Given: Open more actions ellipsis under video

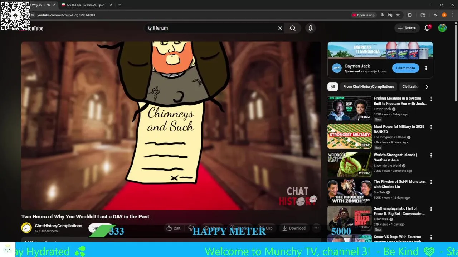Looking at the screenshot, I should 316,228.
